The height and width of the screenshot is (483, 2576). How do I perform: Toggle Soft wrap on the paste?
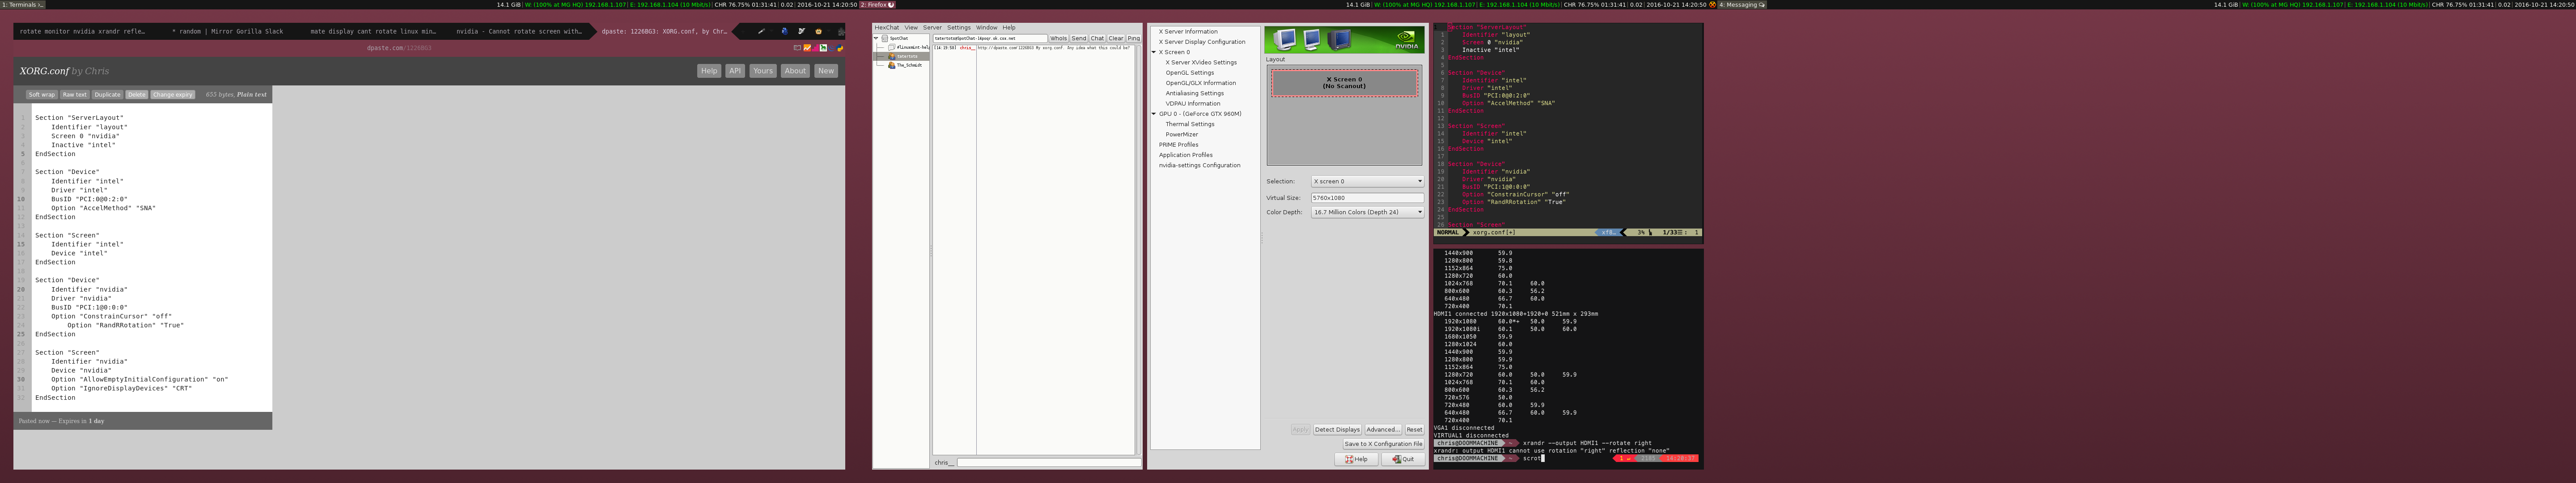(x=41, y=95)
